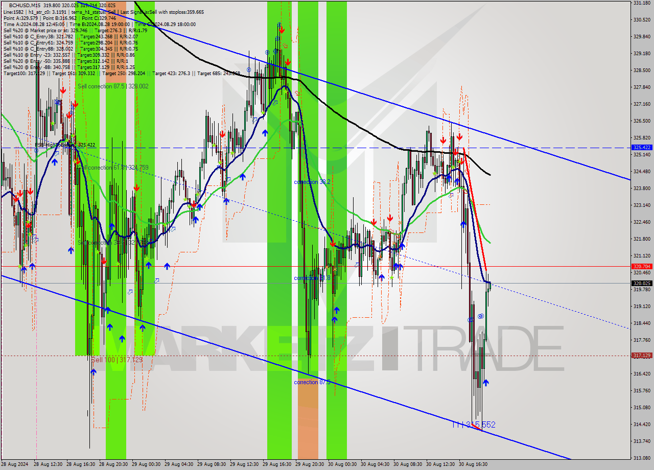Click the 321.800 price axis label
654x470 pixels.
[x=642, y=239]
